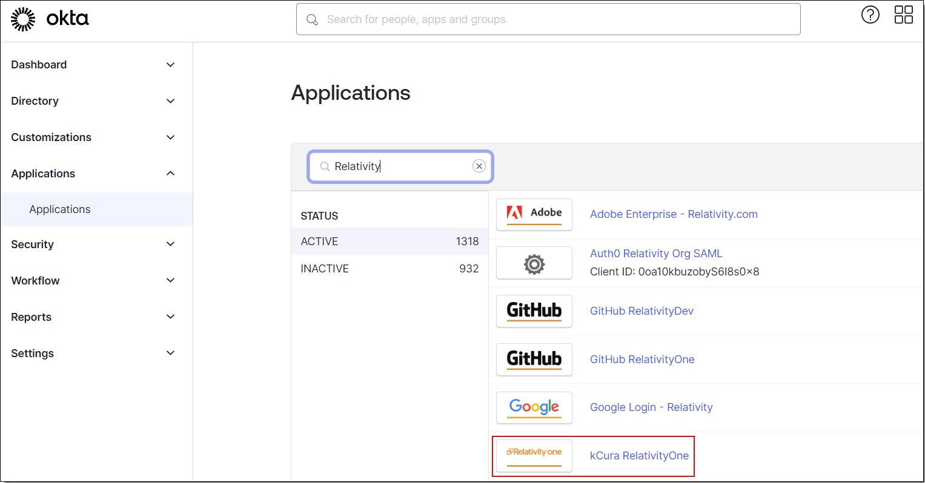The height and width of the screenshot is (483, 925).
Task: Select the Applications sub-item in sidebar
Action: pos(96,209)
